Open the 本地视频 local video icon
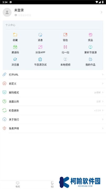This screenshot has height=189, width=106. [65, 59]
